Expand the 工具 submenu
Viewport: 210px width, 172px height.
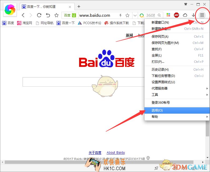177,95
